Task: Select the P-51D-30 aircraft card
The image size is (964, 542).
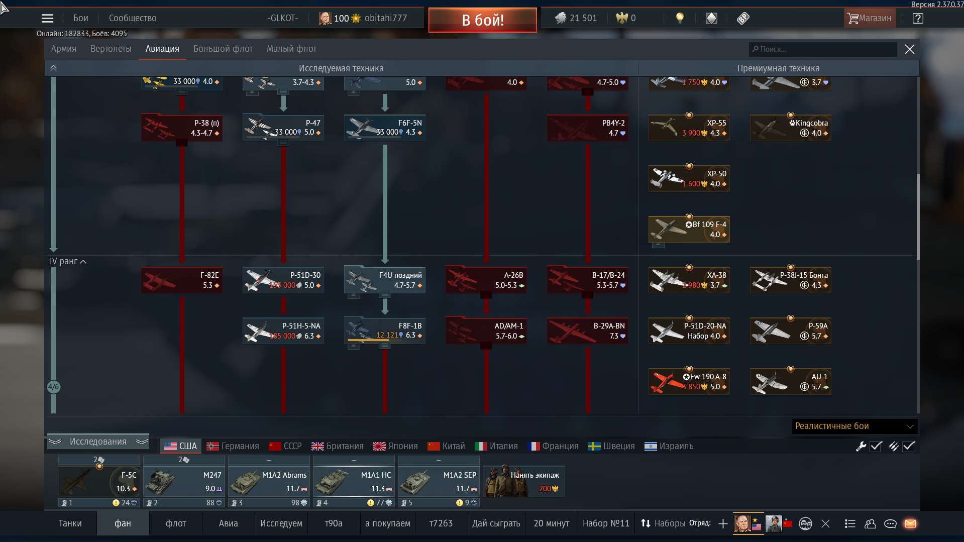Action: 283,280
